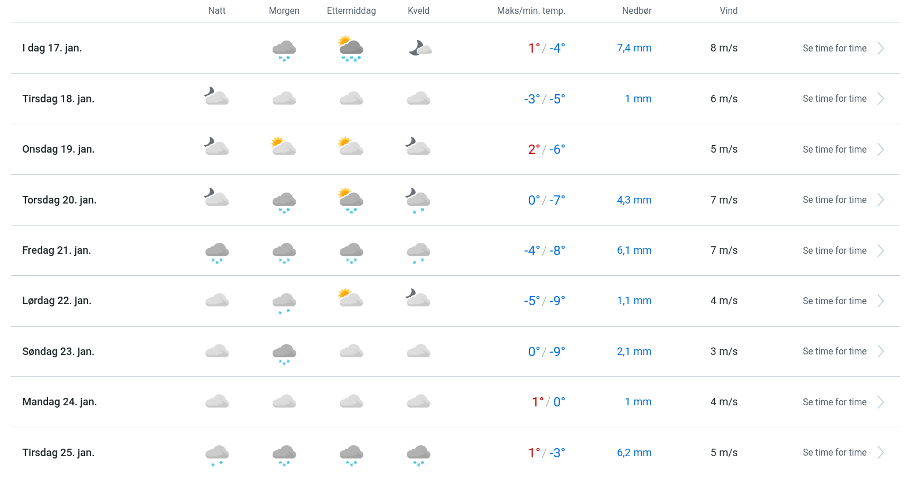Viewport: 911px width, 477px height.
Task: Click Tirsdag 18. jan. night moon-cloud icon
Action: (x=216, y=96)
